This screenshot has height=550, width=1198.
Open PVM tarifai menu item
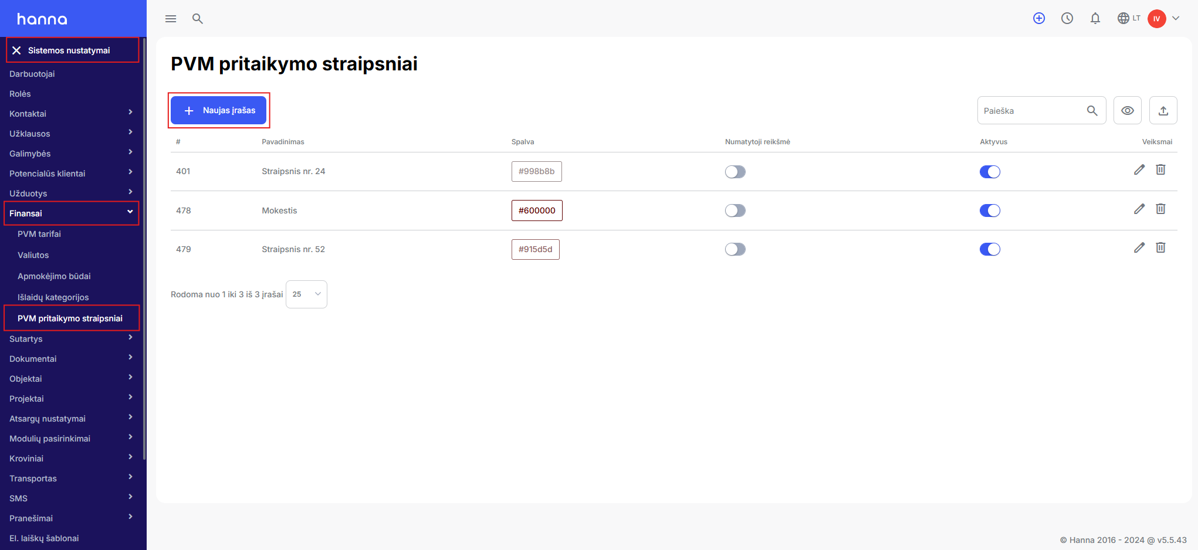coord(39,234)
